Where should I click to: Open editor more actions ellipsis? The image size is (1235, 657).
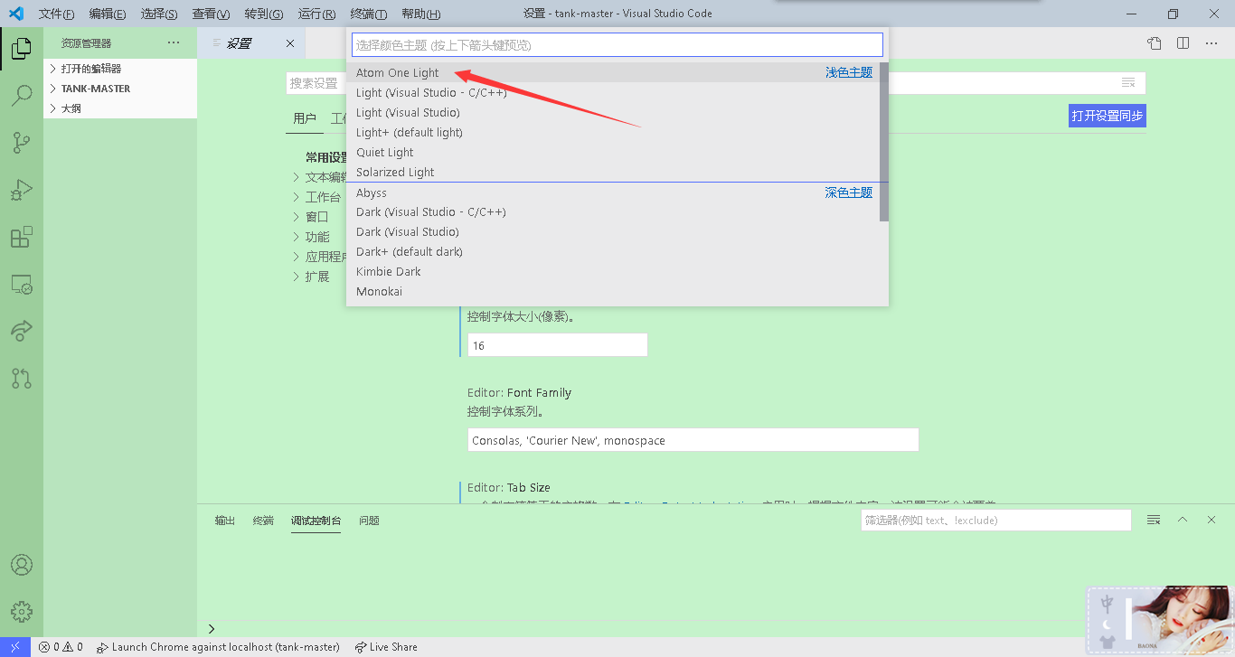coord(1212,43)
